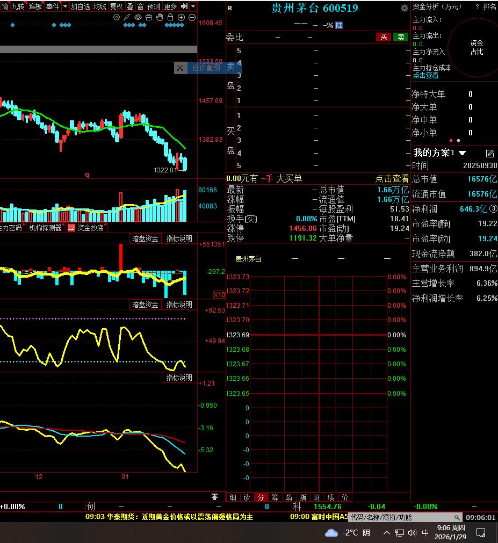This screenshot has width=498, height=543.
Task: Switch to the 价 price tab
Action: coord(344,497)
